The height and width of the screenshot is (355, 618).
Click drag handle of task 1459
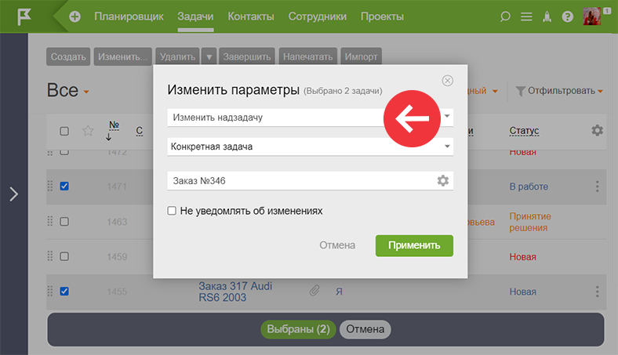(x=50, y=256)
